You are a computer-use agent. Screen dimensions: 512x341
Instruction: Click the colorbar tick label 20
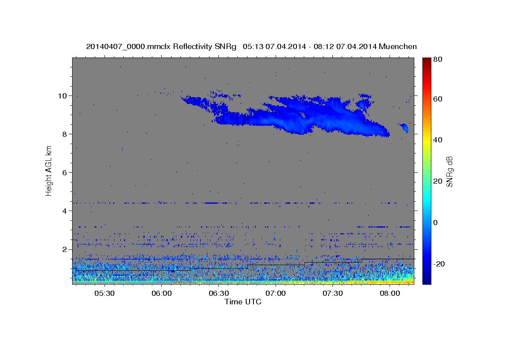[437, 181]
